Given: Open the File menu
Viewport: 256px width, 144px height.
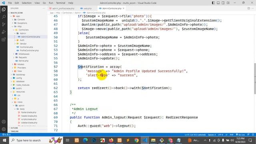Looking at the screenshot, I should coord(10,3).
